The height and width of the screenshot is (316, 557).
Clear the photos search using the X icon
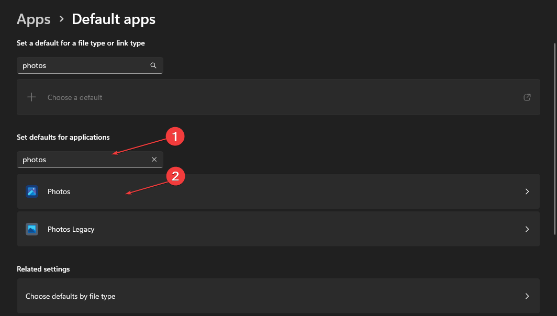(x=154, y=160)
